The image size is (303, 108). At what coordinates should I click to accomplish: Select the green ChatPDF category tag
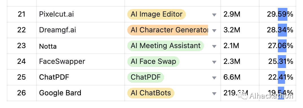[x=146, y=77]
